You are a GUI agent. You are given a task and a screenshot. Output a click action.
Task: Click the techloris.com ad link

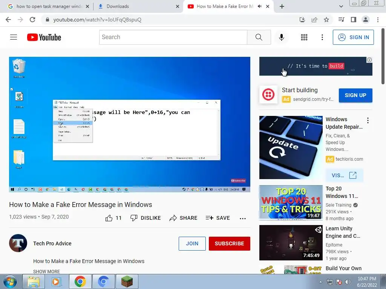click(x=349, y=159)
